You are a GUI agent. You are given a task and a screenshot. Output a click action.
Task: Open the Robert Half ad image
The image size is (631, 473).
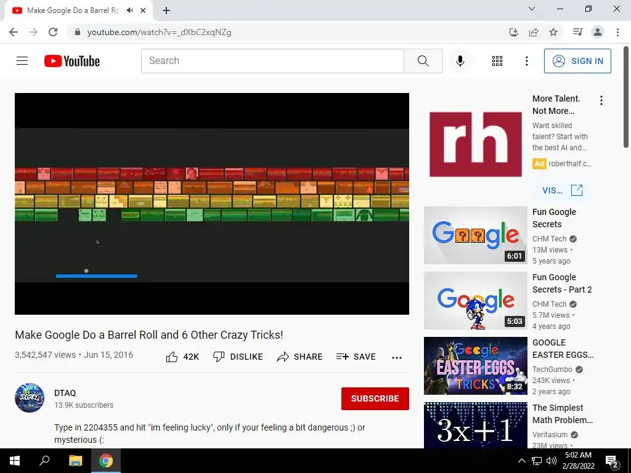pos(476,144)
